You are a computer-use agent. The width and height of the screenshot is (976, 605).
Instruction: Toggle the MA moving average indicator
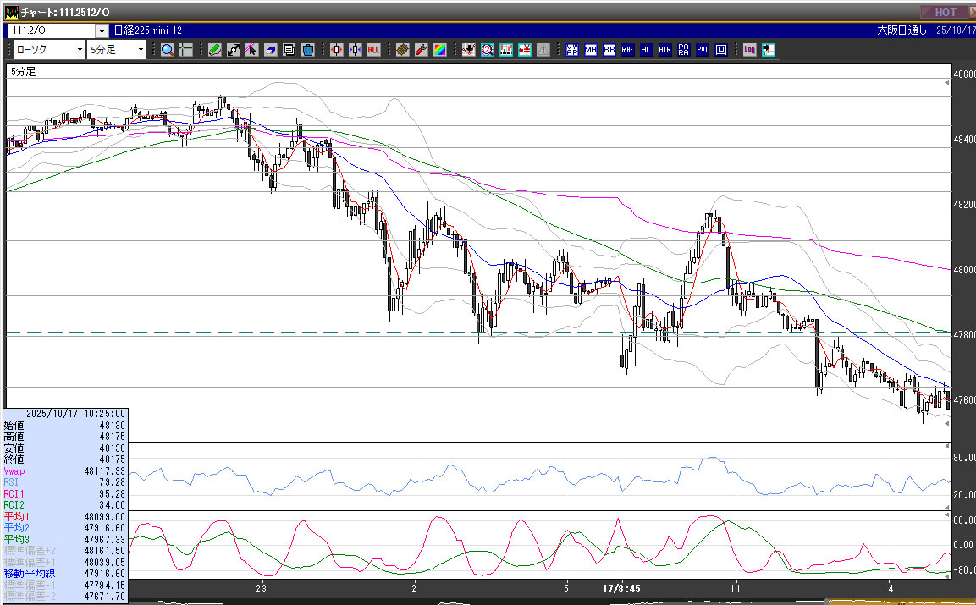point(591,50)
